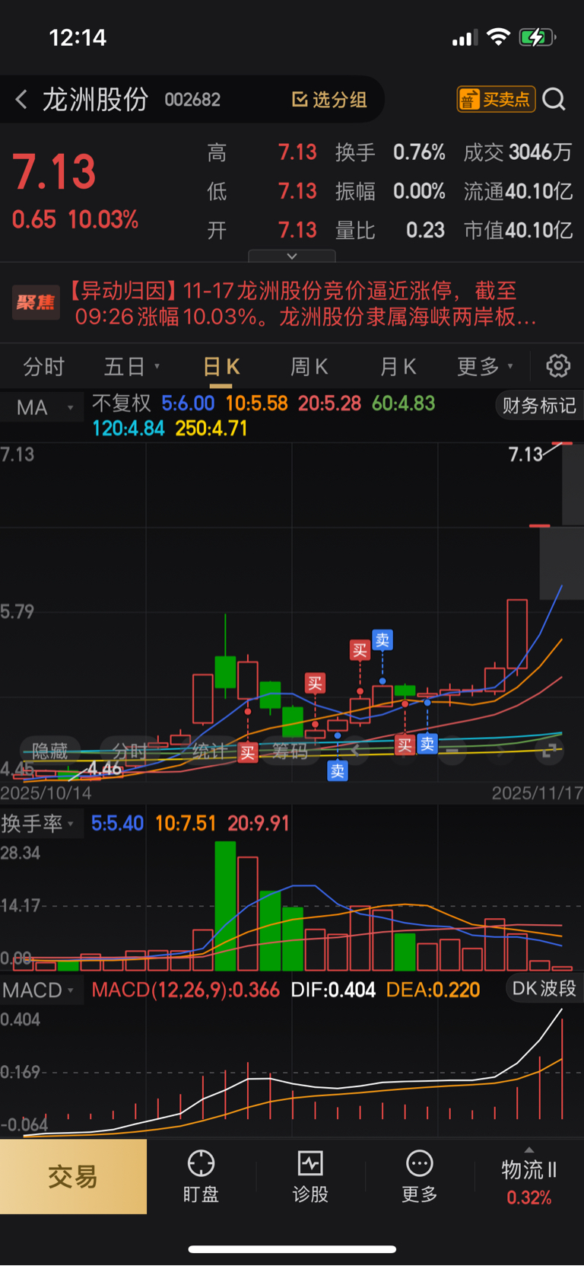Tap 量比 0.23 value
Screen dimensions: 584x1266
pos(425,231)
